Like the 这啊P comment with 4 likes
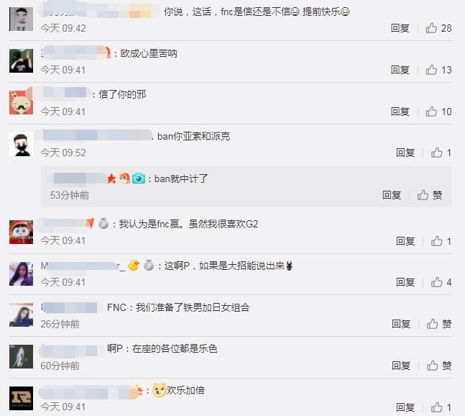Image resolution: width=465 pixels, height=416 pixels. click(x=436, y=282)
